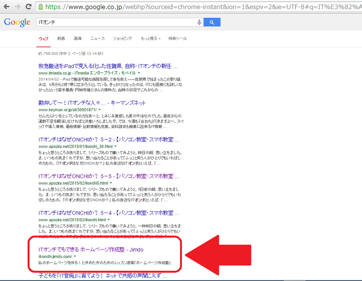Viewport: 362px width, 281px height.
Task: Expand arrow next to 2015/02/itonchi.html URL
Action: coord(109,219)
